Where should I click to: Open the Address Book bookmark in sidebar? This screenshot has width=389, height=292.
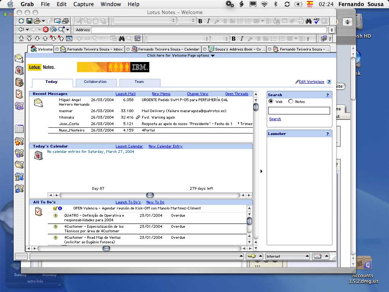click(x=19, y=82)
